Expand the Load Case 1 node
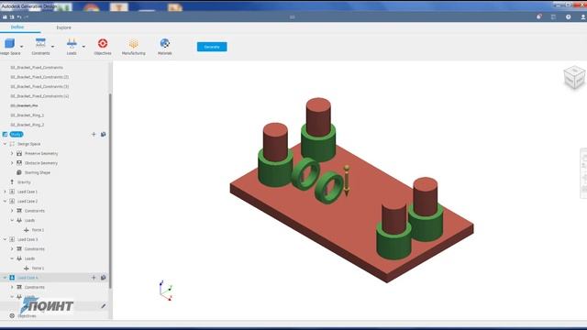The width and height of the screenshot is (587, 330). click(5, 192)
